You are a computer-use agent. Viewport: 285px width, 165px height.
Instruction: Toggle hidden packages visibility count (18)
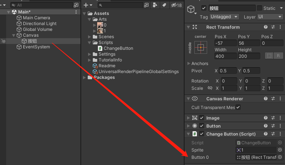[x=176, y=5]
